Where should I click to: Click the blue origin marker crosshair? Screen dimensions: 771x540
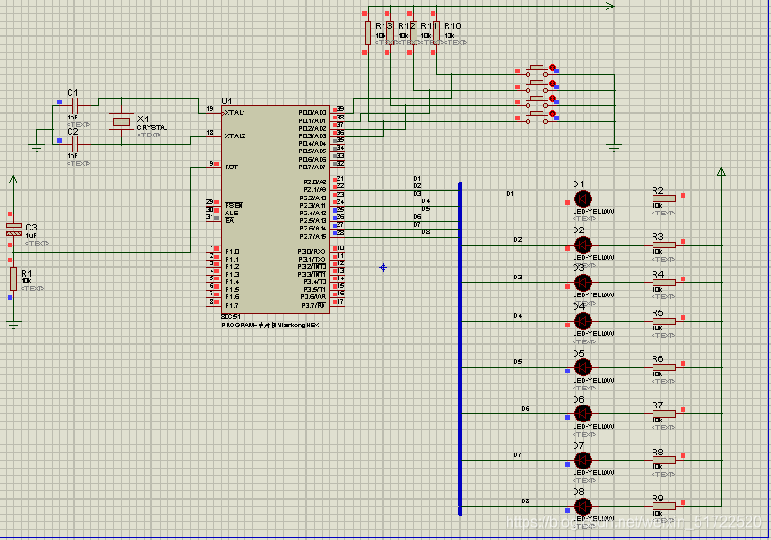(383, 267)
